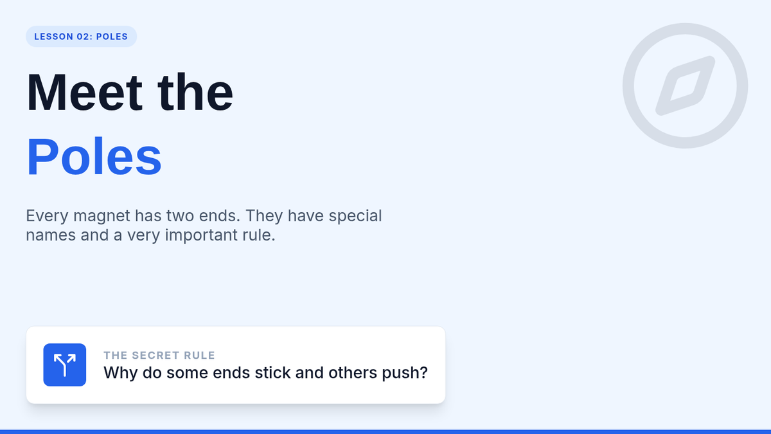Click the word "special" in the description
The image size is (771, 434).
355,215
